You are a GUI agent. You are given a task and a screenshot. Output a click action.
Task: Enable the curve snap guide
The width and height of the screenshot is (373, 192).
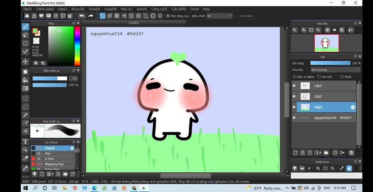click(x=146, y=16)
